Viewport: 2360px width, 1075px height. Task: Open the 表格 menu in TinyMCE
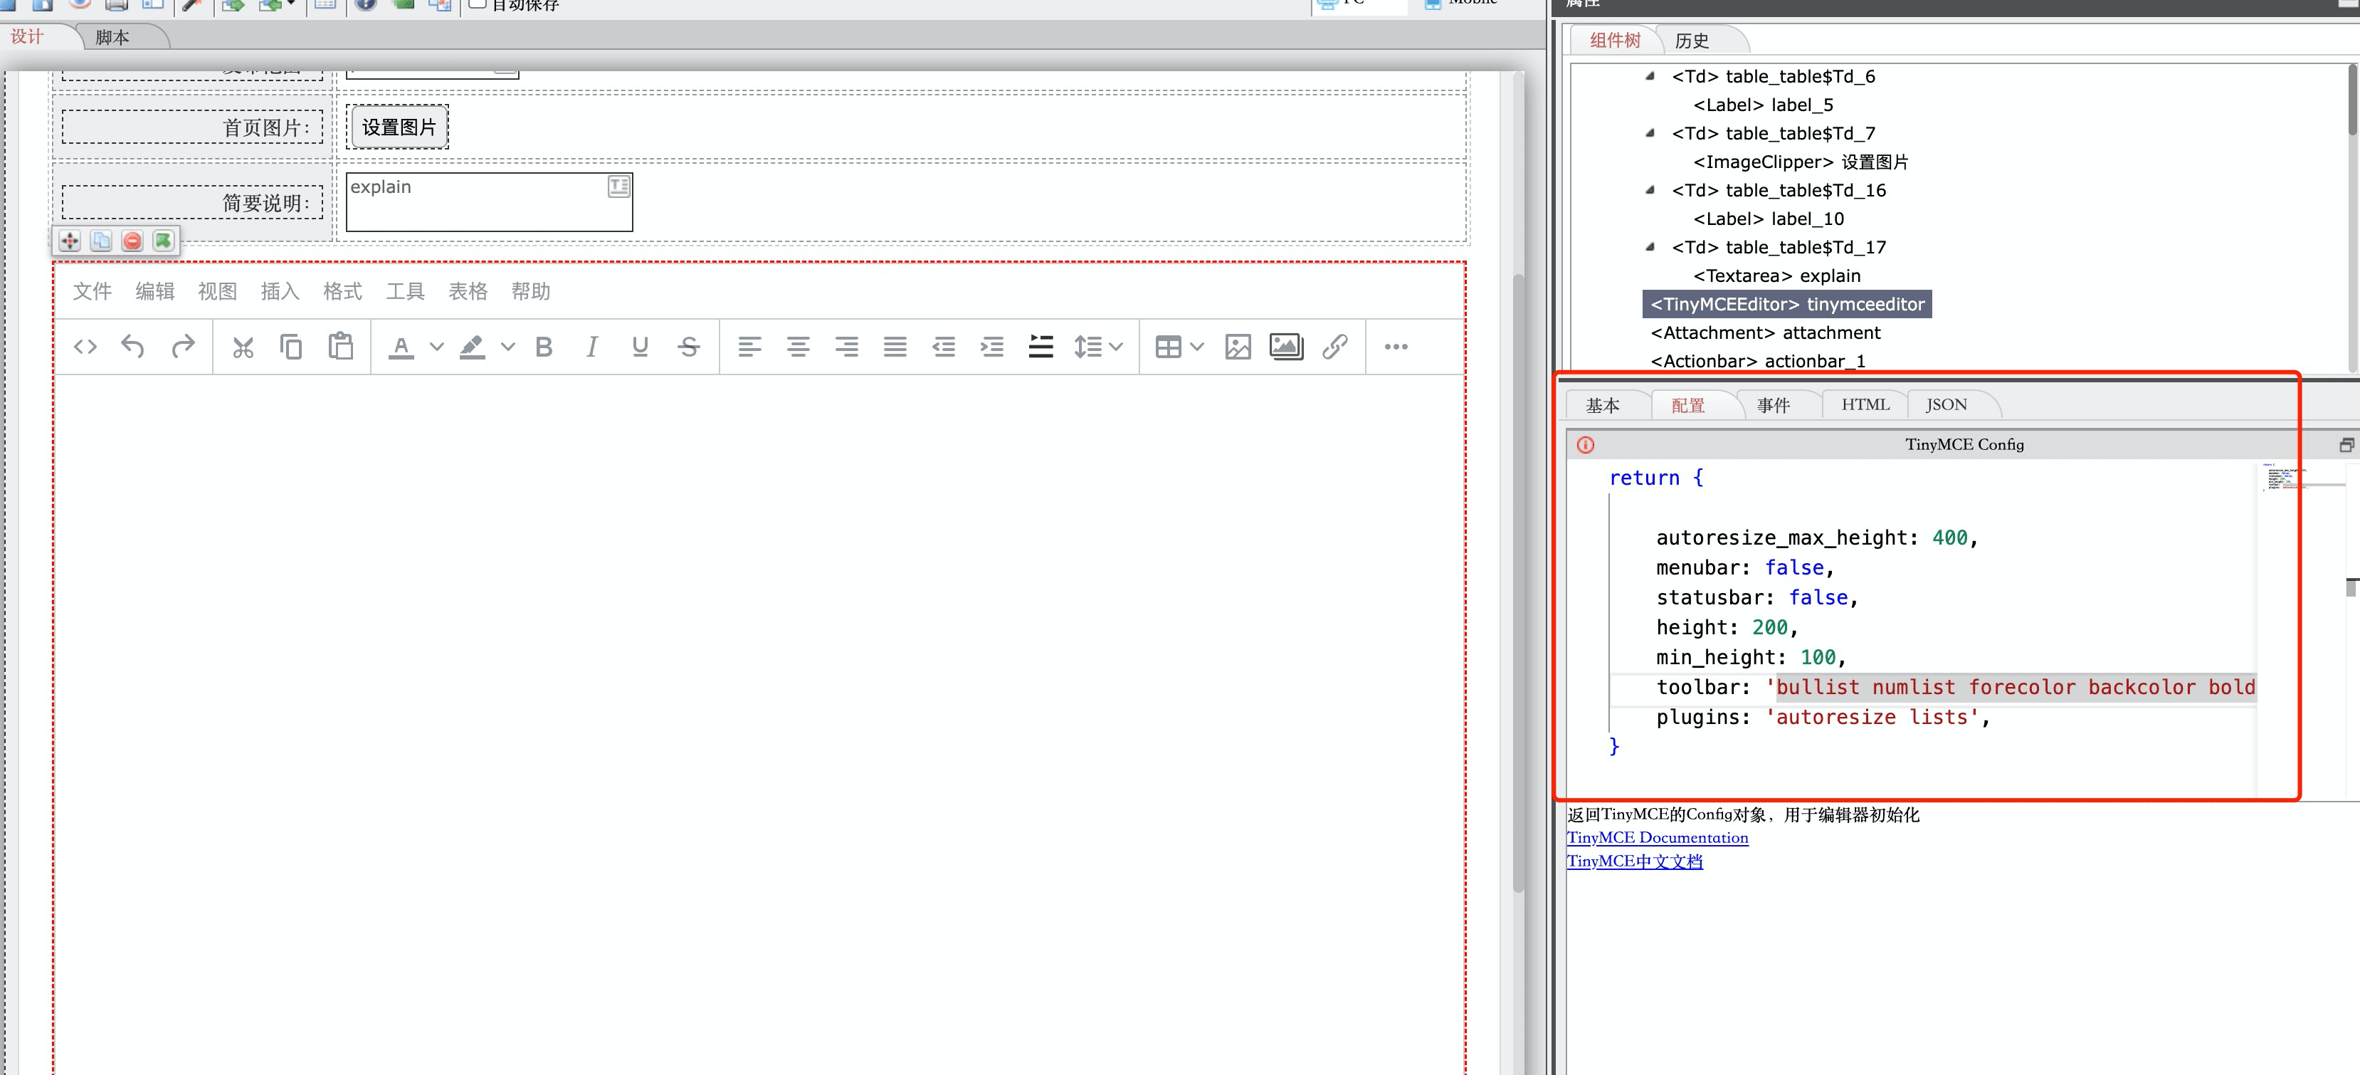pyautogui.click(x=468, y=291)
